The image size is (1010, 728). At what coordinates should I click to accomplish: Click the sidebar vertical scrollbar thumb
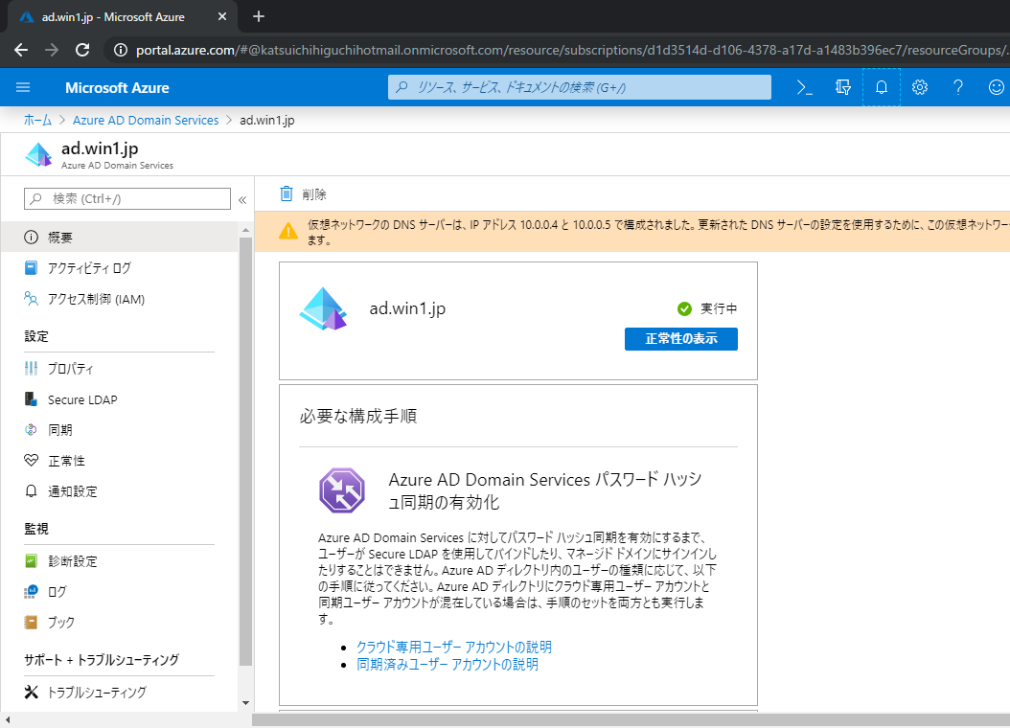[x=245, y=452]
